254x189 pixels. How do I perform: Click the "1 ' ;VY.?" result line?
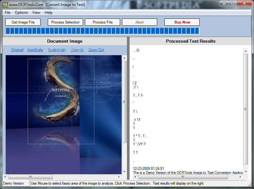(139, 144)
